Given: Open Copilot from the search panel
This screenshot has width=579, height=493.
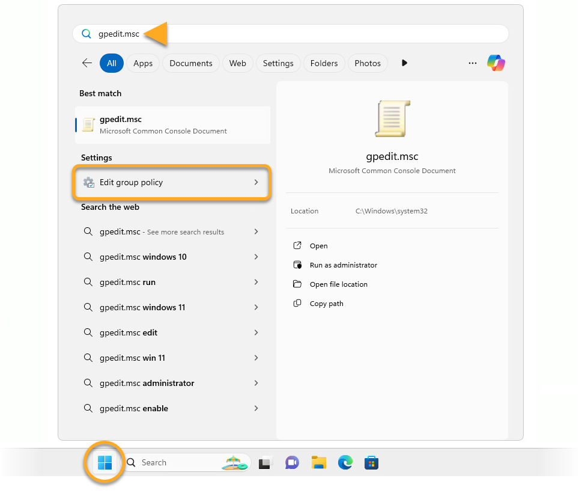Looking at the screenshot, I should pos(496,63).
